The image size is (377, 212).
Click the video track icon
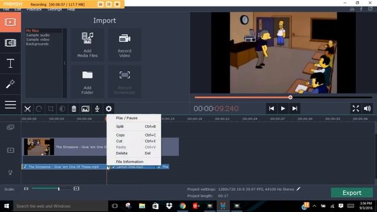coord(11,151)
